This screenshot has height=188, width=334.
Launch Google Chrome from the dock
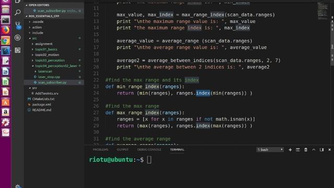point(6,41)
